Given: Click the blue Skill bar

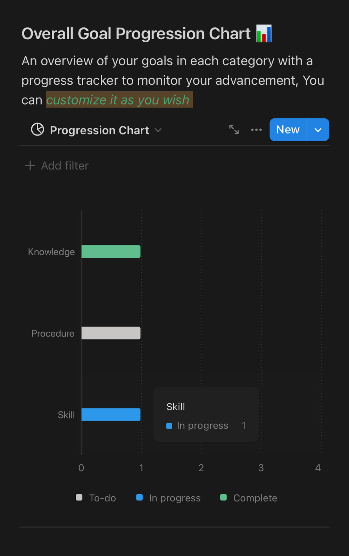Looking at the screenshot, I should click(x=111, y=414).
